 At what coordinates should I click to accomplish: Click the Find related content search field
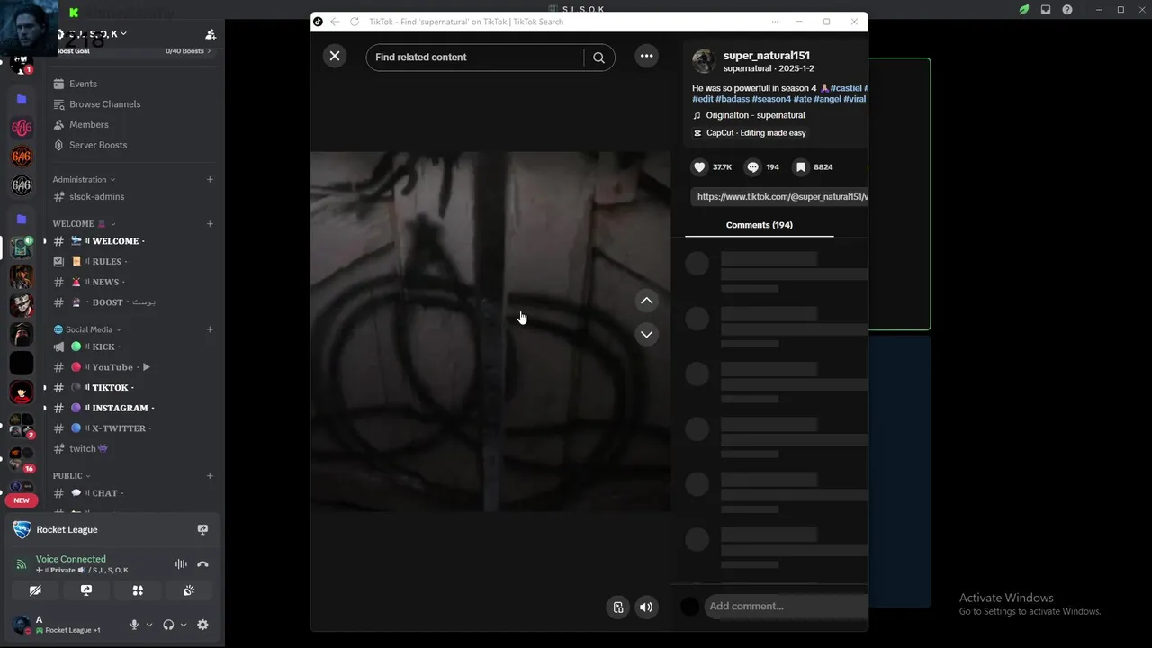click(474, 57)
